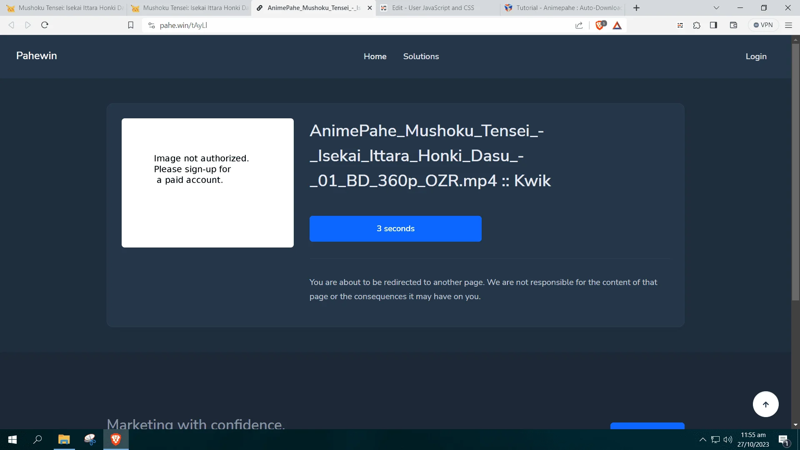Viewport: 800px width, 450px height.
Task: Open the volume tray icon
Action: point(728,440)
